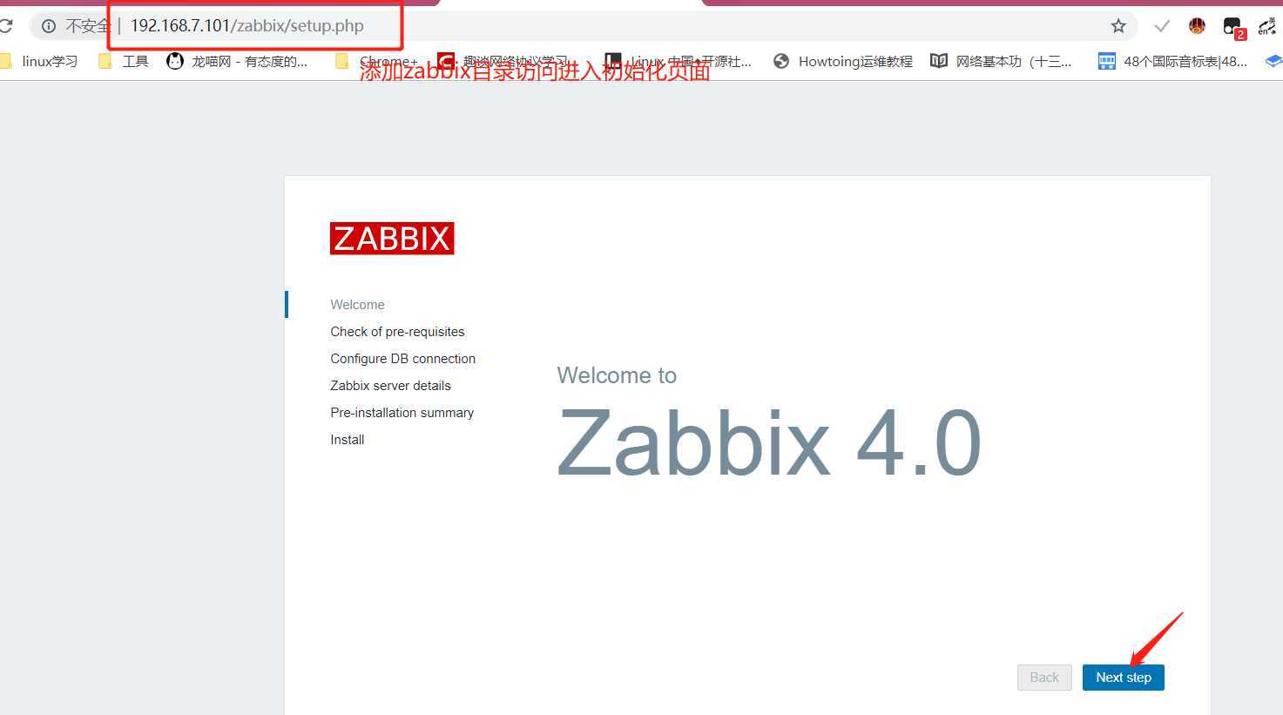The width and height of the screenshot is (1283, 715).
Task: Select the Install step
Action: 347,440
